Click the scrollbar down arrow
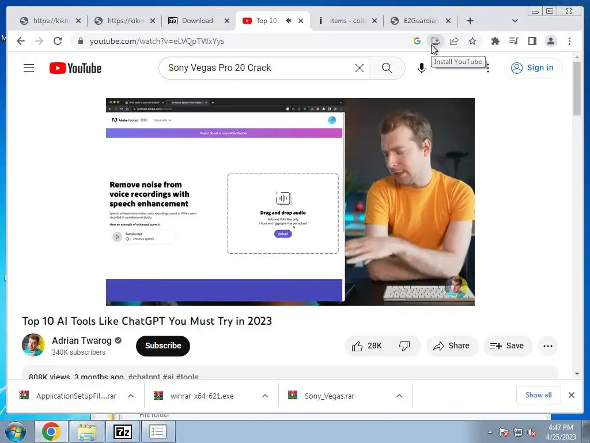The image size is (590, 443). pos(577,374)
